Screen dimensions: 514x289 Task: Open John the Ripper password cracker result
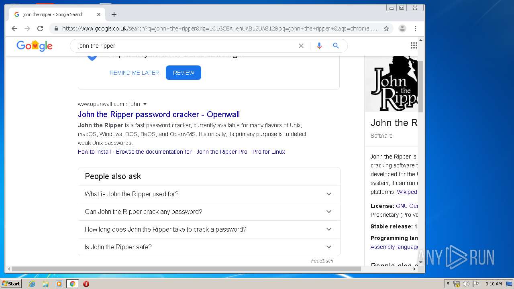click(159, 114)
